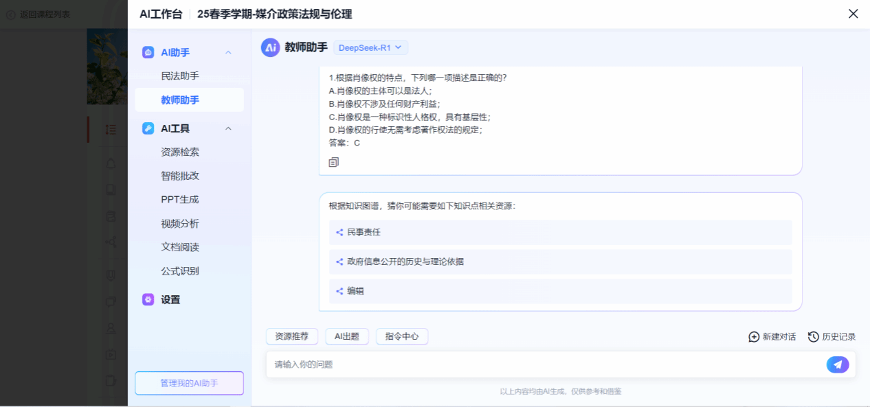Screen dimensions: 870x407
Task: Collapse the AI工具 section chevron
Action: point(229,128)
